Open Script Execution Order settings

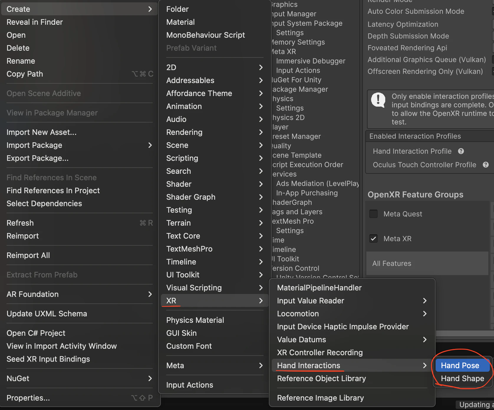point(308,165)
